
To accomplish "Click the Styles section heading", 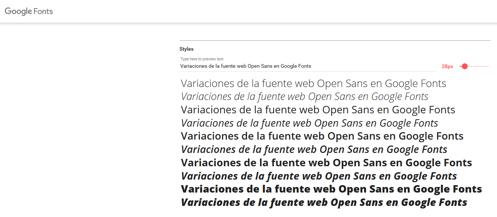I will pyautogui.click(x=187, y=49).
